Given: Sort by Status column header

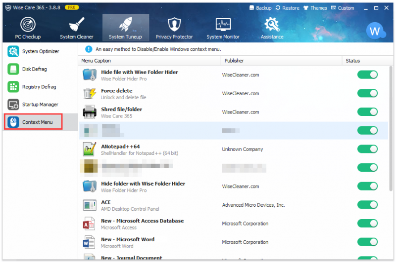Looking at the screenshot, I should click(368, 61).
